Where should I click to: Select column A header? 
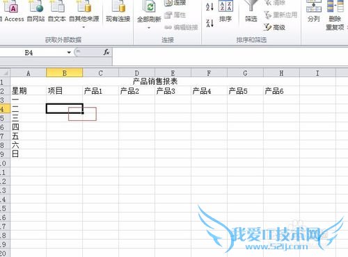pyautogui.click(x=29, y=73)
